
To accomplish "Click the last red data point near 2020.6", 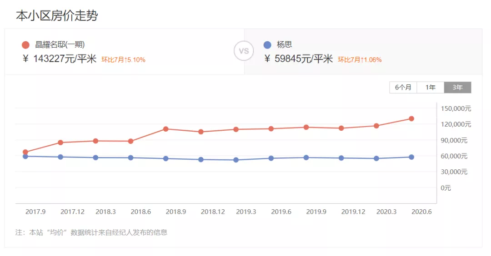I will (411, 119).
